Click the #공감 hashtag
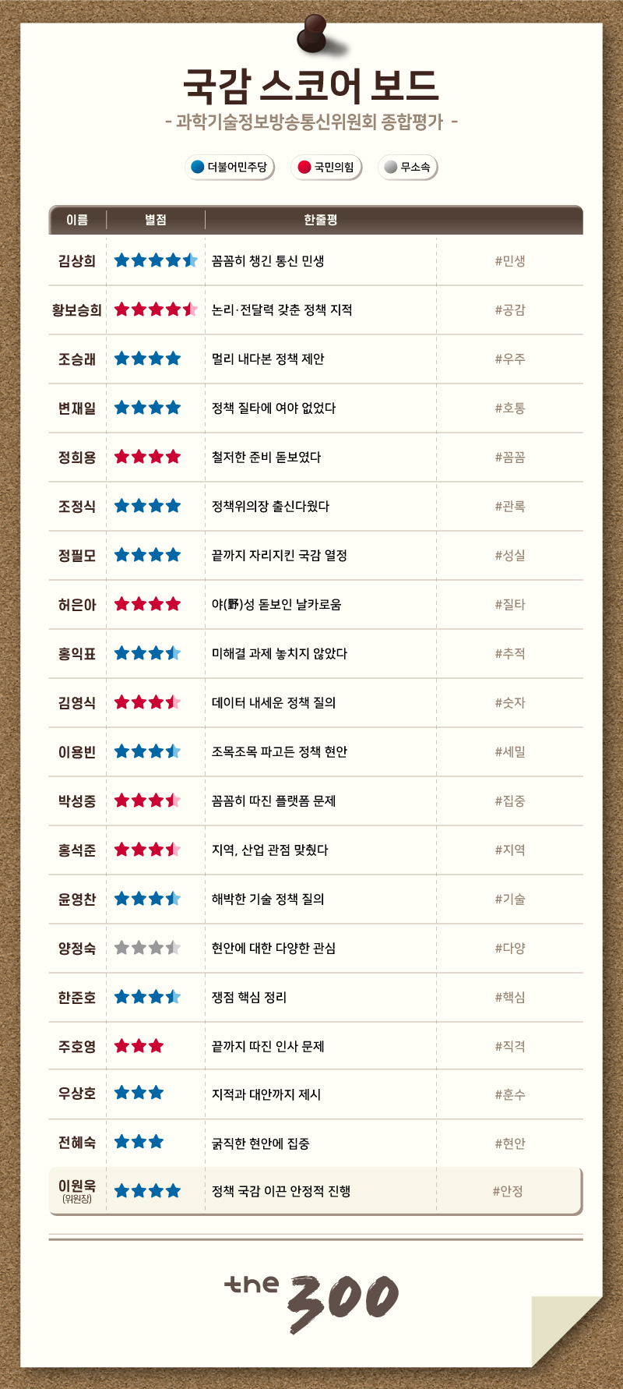This screenshot has width=623, height=1389. [x=510, y=309]
